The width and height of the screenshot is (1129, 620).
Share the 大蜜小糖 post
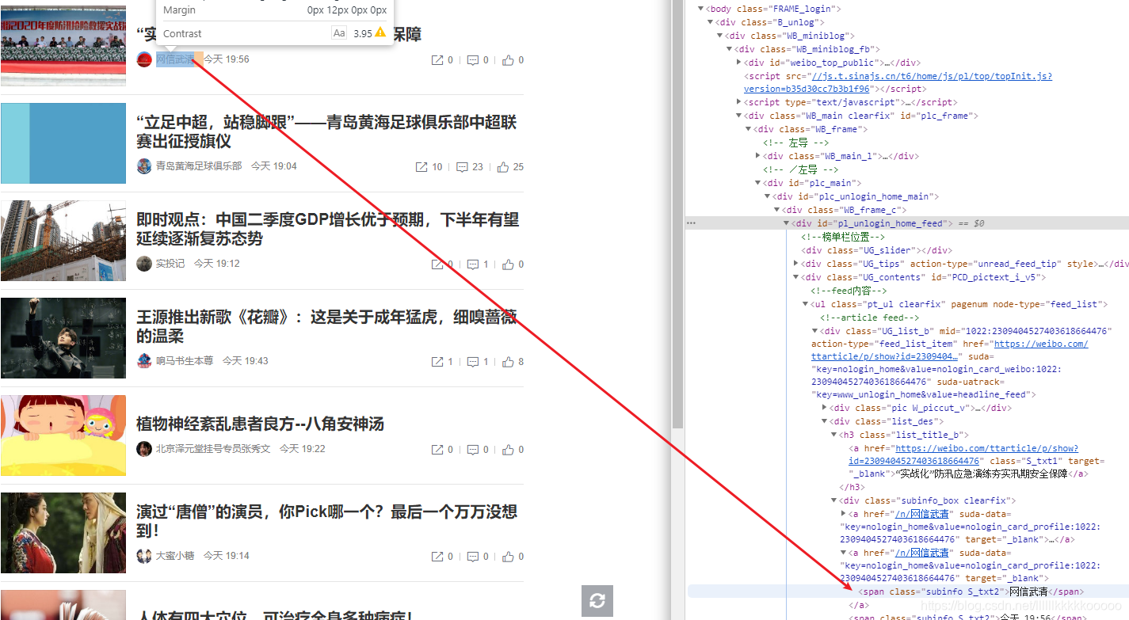click(x=437, y=557)
